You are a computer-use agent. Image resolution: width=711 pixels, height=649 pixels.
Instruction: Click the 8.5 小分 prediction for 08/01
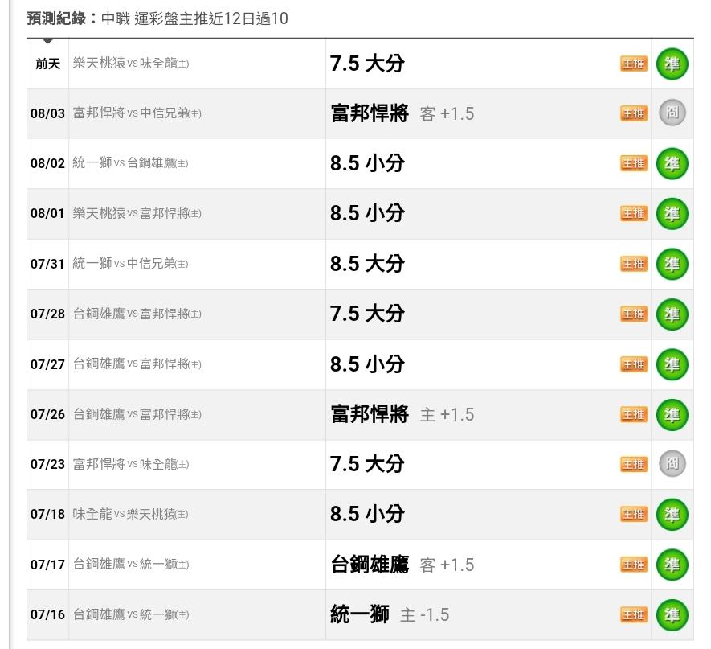click(x=367, y=213)
